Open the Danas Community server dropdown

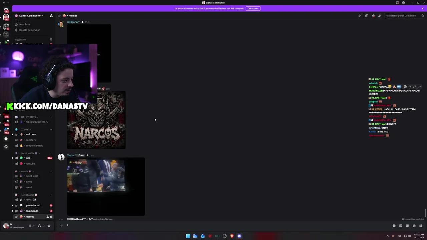tap(30, 15)
